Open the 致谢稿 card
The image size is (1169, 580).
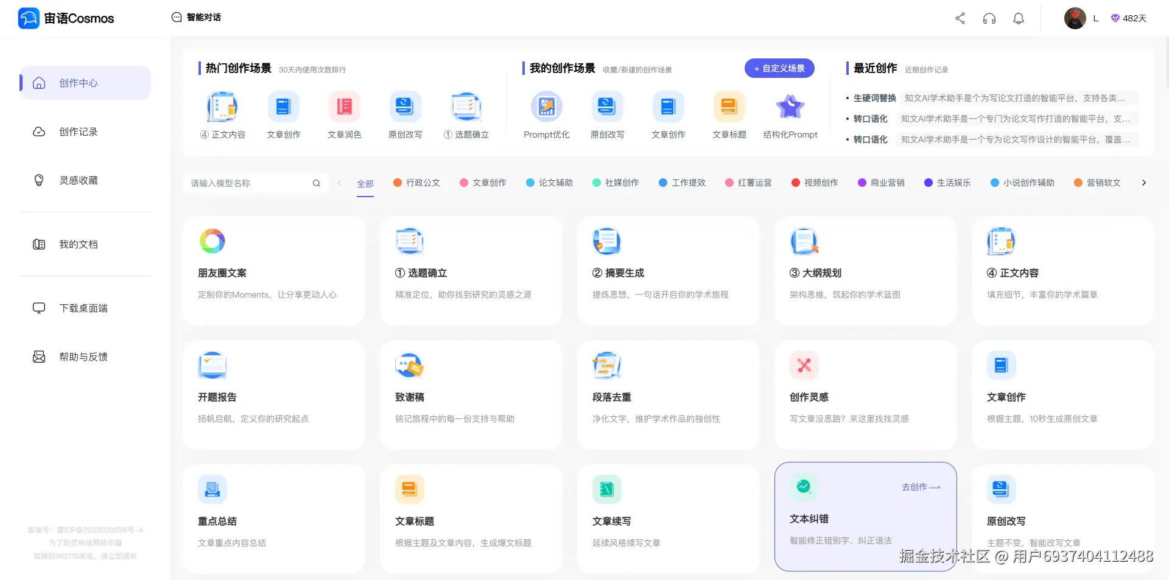pos(471,395)
